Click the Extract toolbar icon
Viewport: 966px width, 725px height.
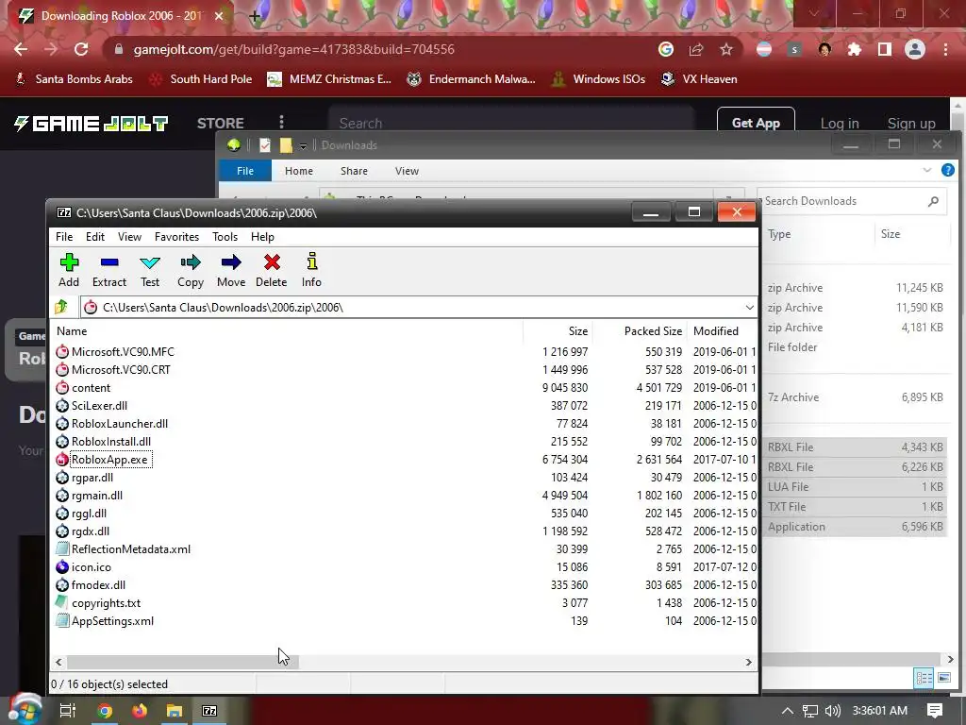point(109,262)
